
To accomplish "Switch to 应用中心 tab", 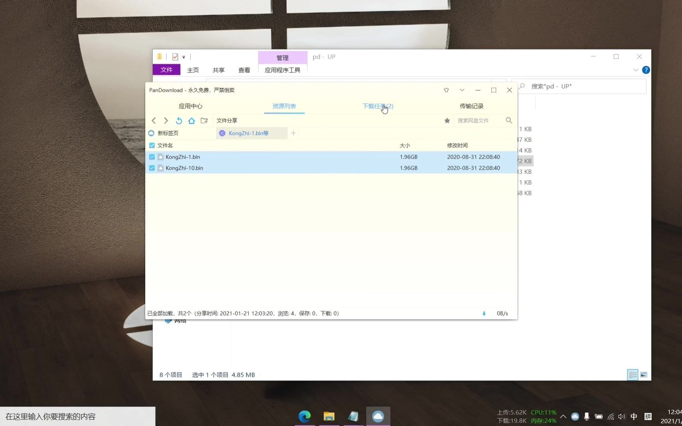I will [x=191, y=106].
